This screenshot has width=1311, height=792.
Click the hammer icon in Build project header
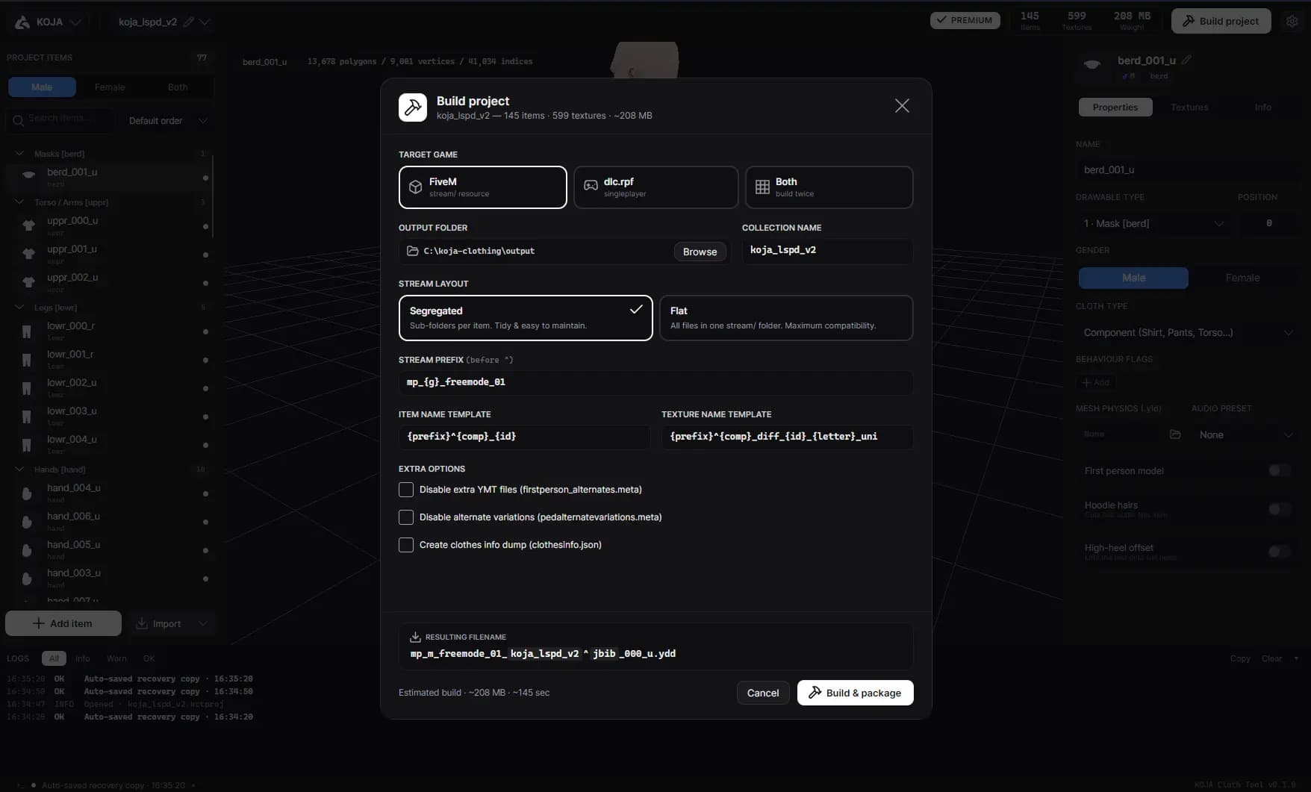click(x=413, y=107)
